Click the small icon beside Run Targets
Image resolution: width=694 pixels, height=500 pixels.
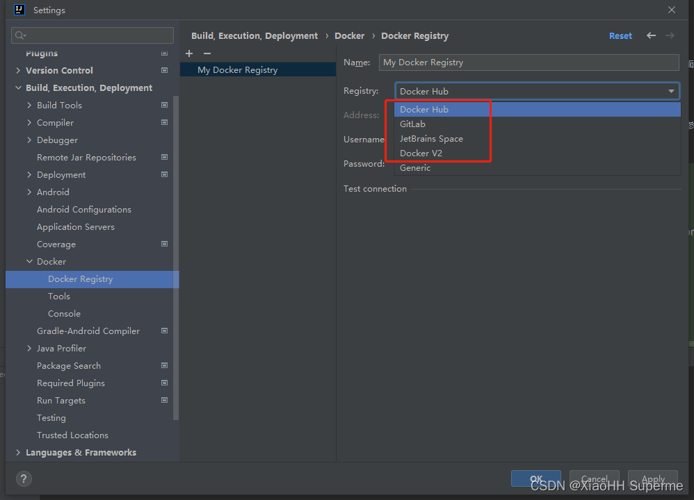click(164, 400)
